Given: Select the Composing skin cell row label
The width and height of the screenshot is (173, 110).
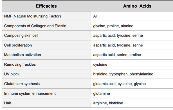Looking at the screenshot, I should (x=46, y=35).
